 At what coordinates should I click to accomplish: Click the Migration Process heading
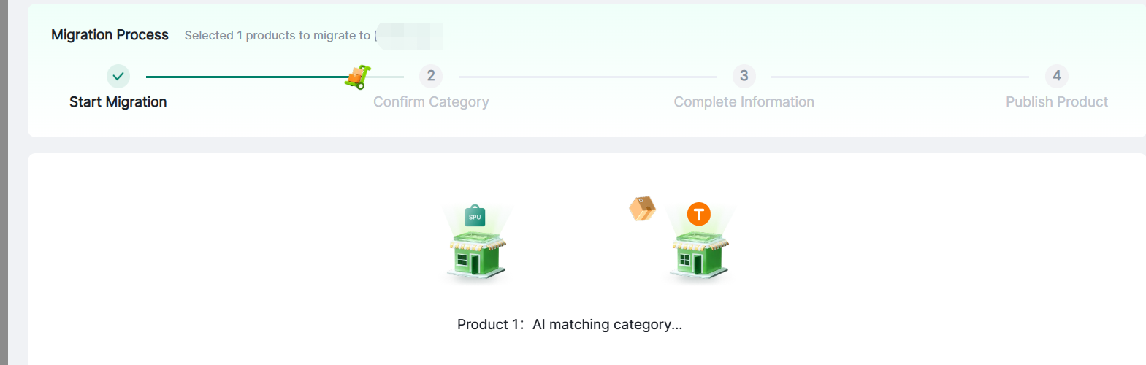coord(110,35)
